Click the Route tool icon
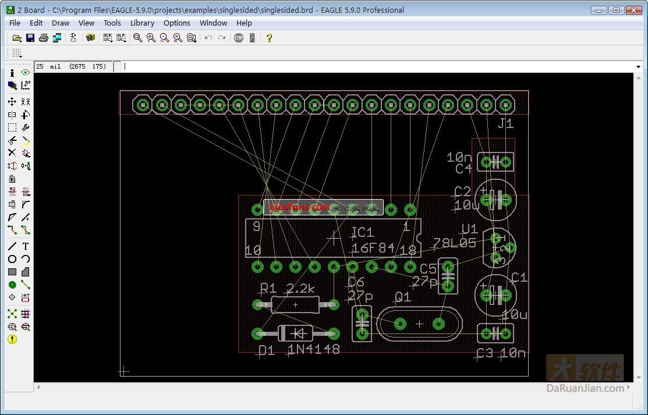Screen dimensions: 648x415 [12, 230]
